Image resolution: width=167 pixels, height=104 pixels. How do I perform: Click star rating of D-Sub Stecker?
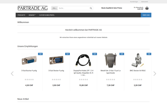[x=56, y=80]
